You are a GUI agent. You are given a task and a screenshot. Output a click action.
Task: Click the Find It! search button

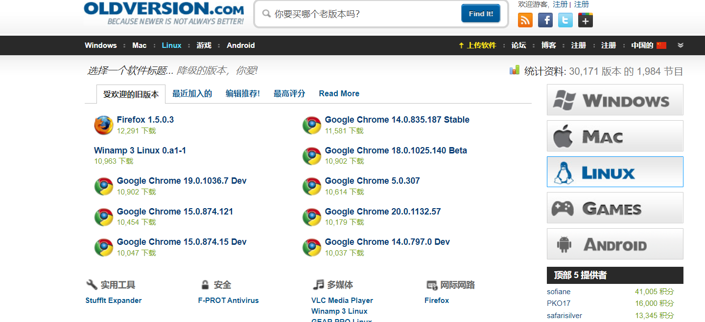pyautogui.click(x=481, y=14)
